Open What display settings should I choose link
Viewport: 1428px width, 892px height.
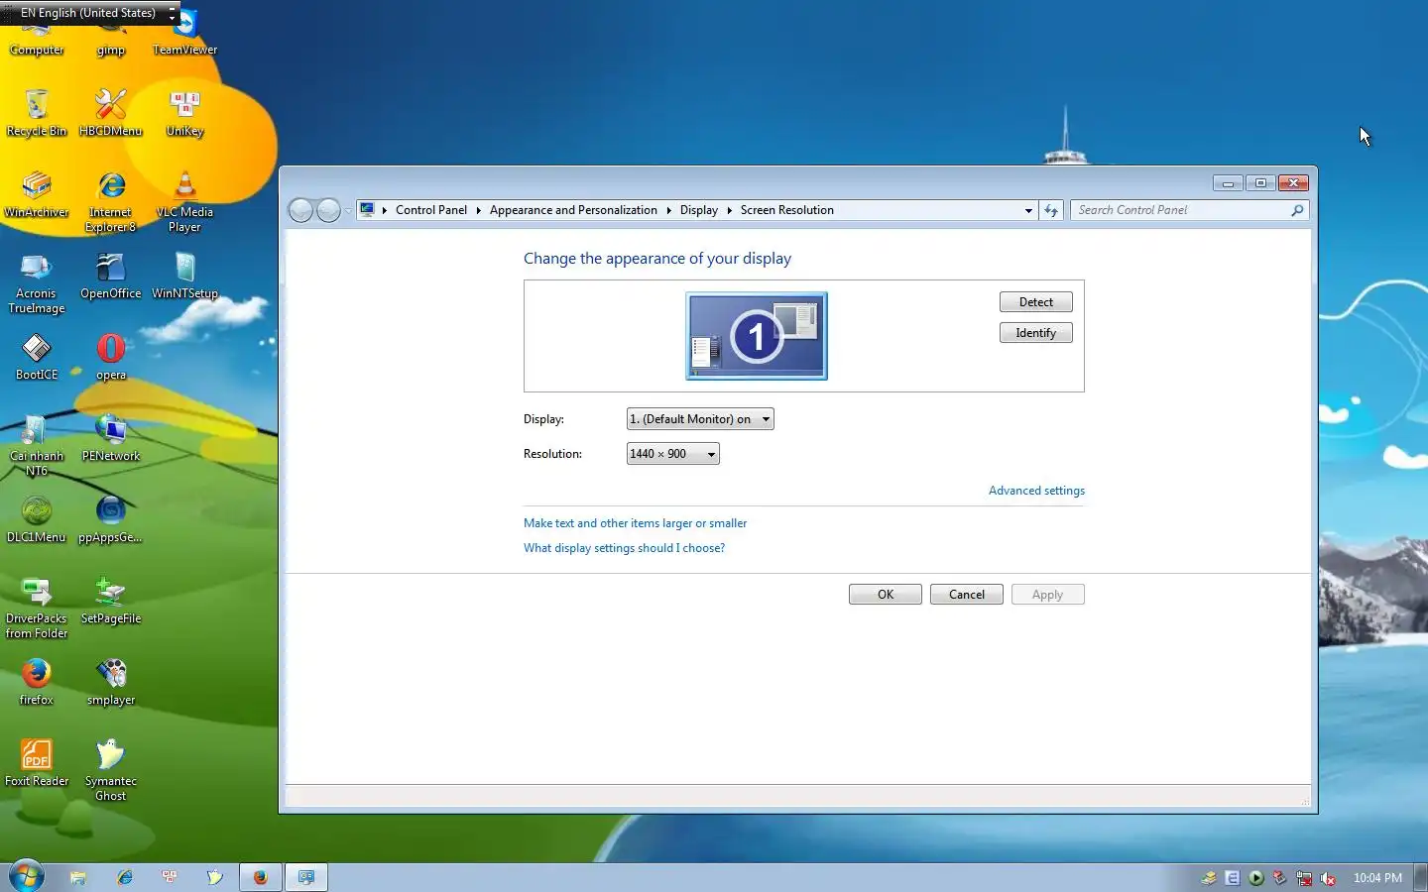pos(624,548)
